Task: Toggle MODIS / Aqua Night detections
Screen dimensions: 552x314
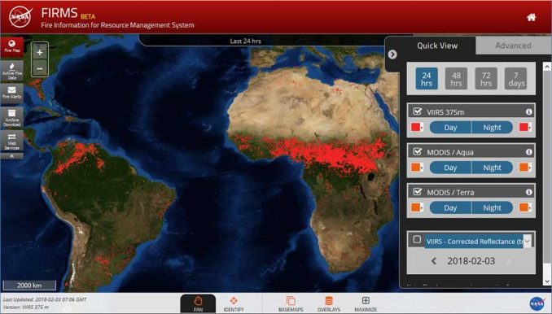Action: pyautogui.click(x=492, y=168)
